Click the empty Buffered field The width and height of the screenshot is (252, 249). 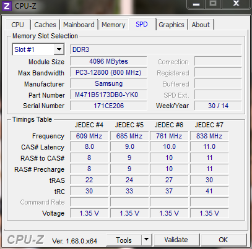pyautogui.click(x=218, y=83)
